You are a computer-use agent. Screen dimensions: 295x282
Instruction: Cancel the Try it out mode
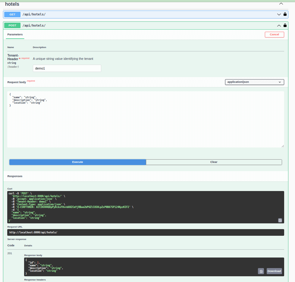click(x=274, y=34)
